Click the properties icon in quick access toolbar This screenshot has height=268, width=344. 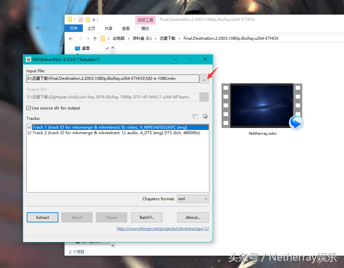coord(81,20)
